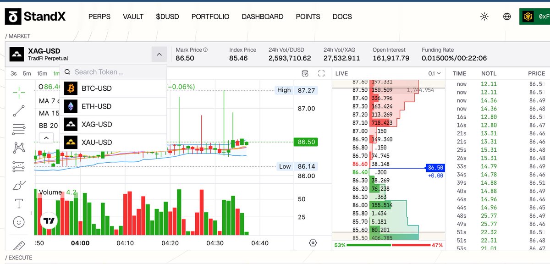Screen dimensions: 550x264
Task: Go to the VAULT page
Action: (133, 16)
